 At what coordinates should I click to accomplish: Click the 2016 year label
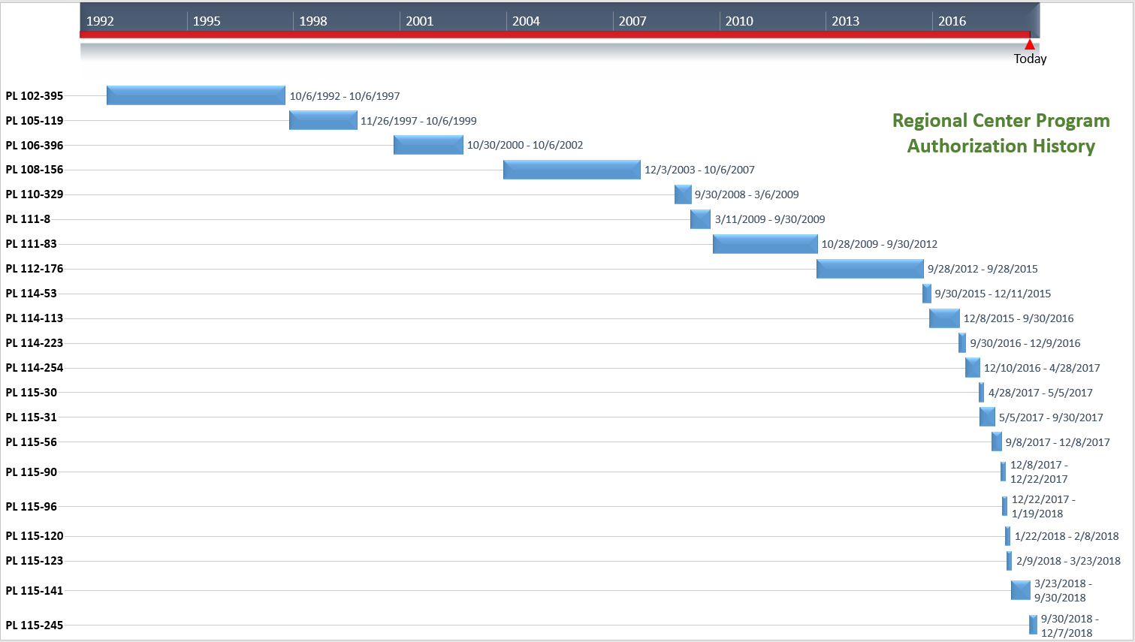[952, 21]
